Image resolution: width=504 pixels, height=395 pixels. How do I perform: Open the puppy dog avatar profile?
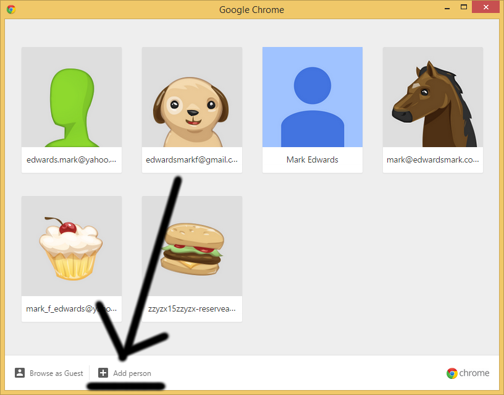pyautogui.click(x=192, y=97)
